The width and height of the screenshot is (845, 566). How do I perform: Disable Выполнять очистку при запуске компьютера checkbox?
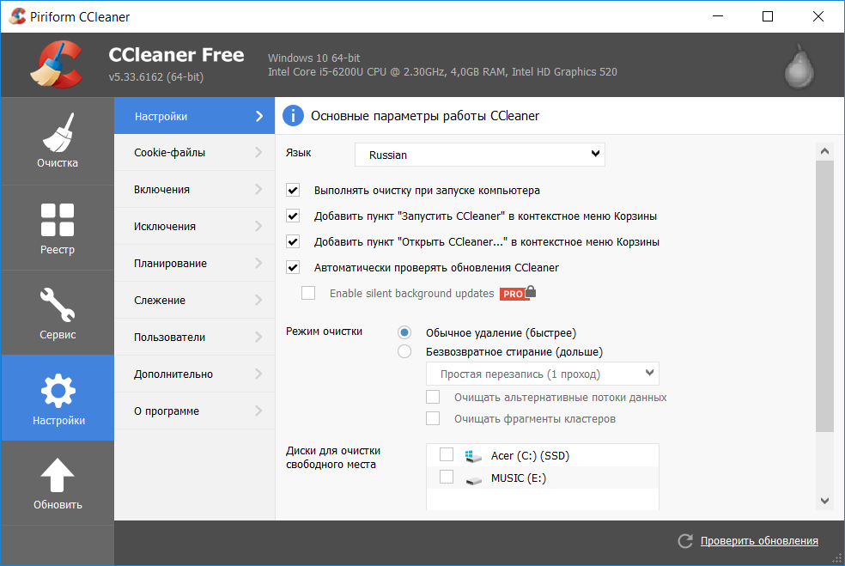[294, 191]
